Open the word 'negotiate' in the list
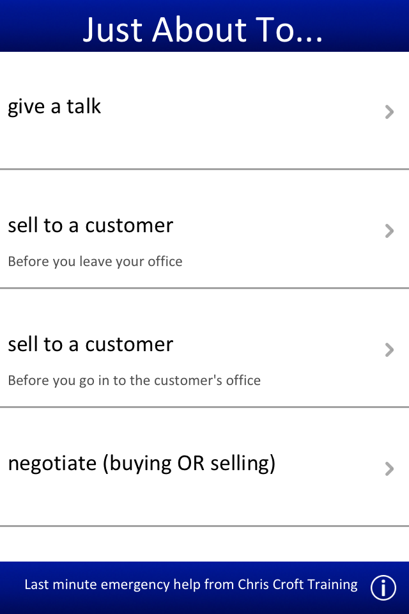This screenshot has height=614, width=409. coord(52,464)
